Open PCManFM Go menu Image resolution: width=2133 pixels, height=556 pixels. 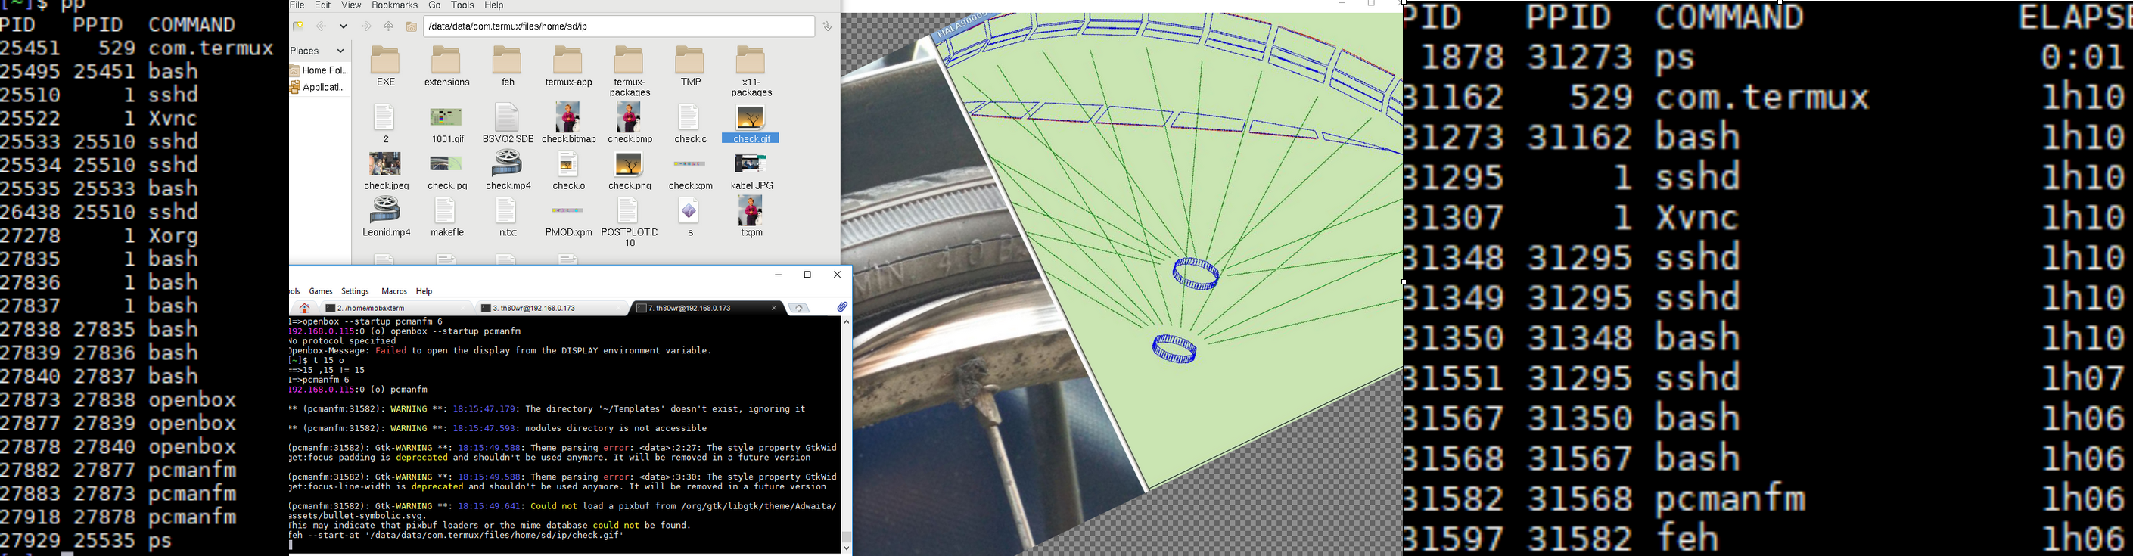coord(435,5)
